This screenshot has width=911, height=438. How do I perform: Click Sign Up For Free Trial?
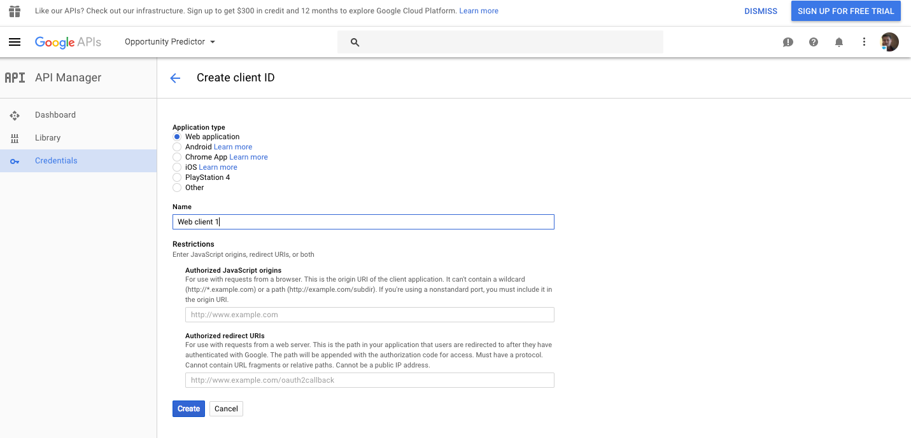tap(846, 11)
